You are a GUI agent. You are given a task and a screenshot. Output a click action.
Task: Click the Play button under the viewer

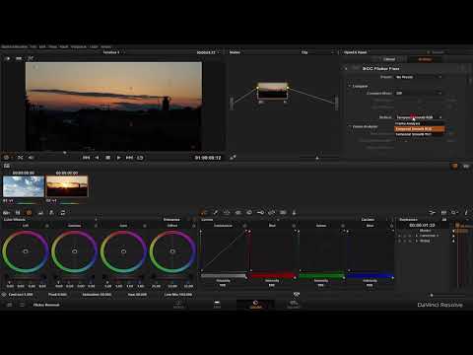[118, 158]
